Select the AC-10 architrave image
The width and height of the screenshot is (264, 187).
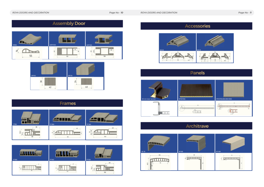click(x=159, y=143)
